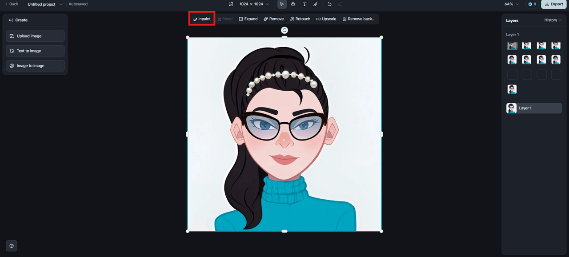Open the Retouch tool
The image size is (569, 257).
click(300, 19)
